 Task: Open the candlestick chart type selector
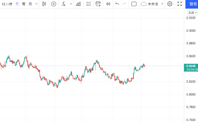[44, 4]
